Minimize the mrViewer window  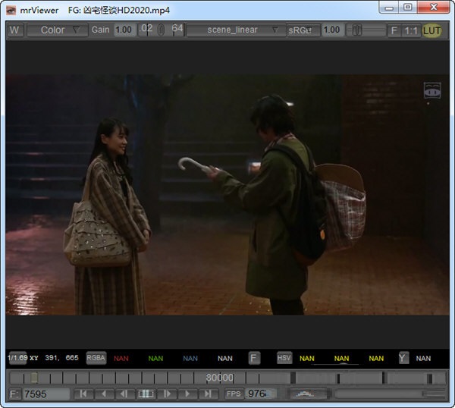tap(389, 8)
